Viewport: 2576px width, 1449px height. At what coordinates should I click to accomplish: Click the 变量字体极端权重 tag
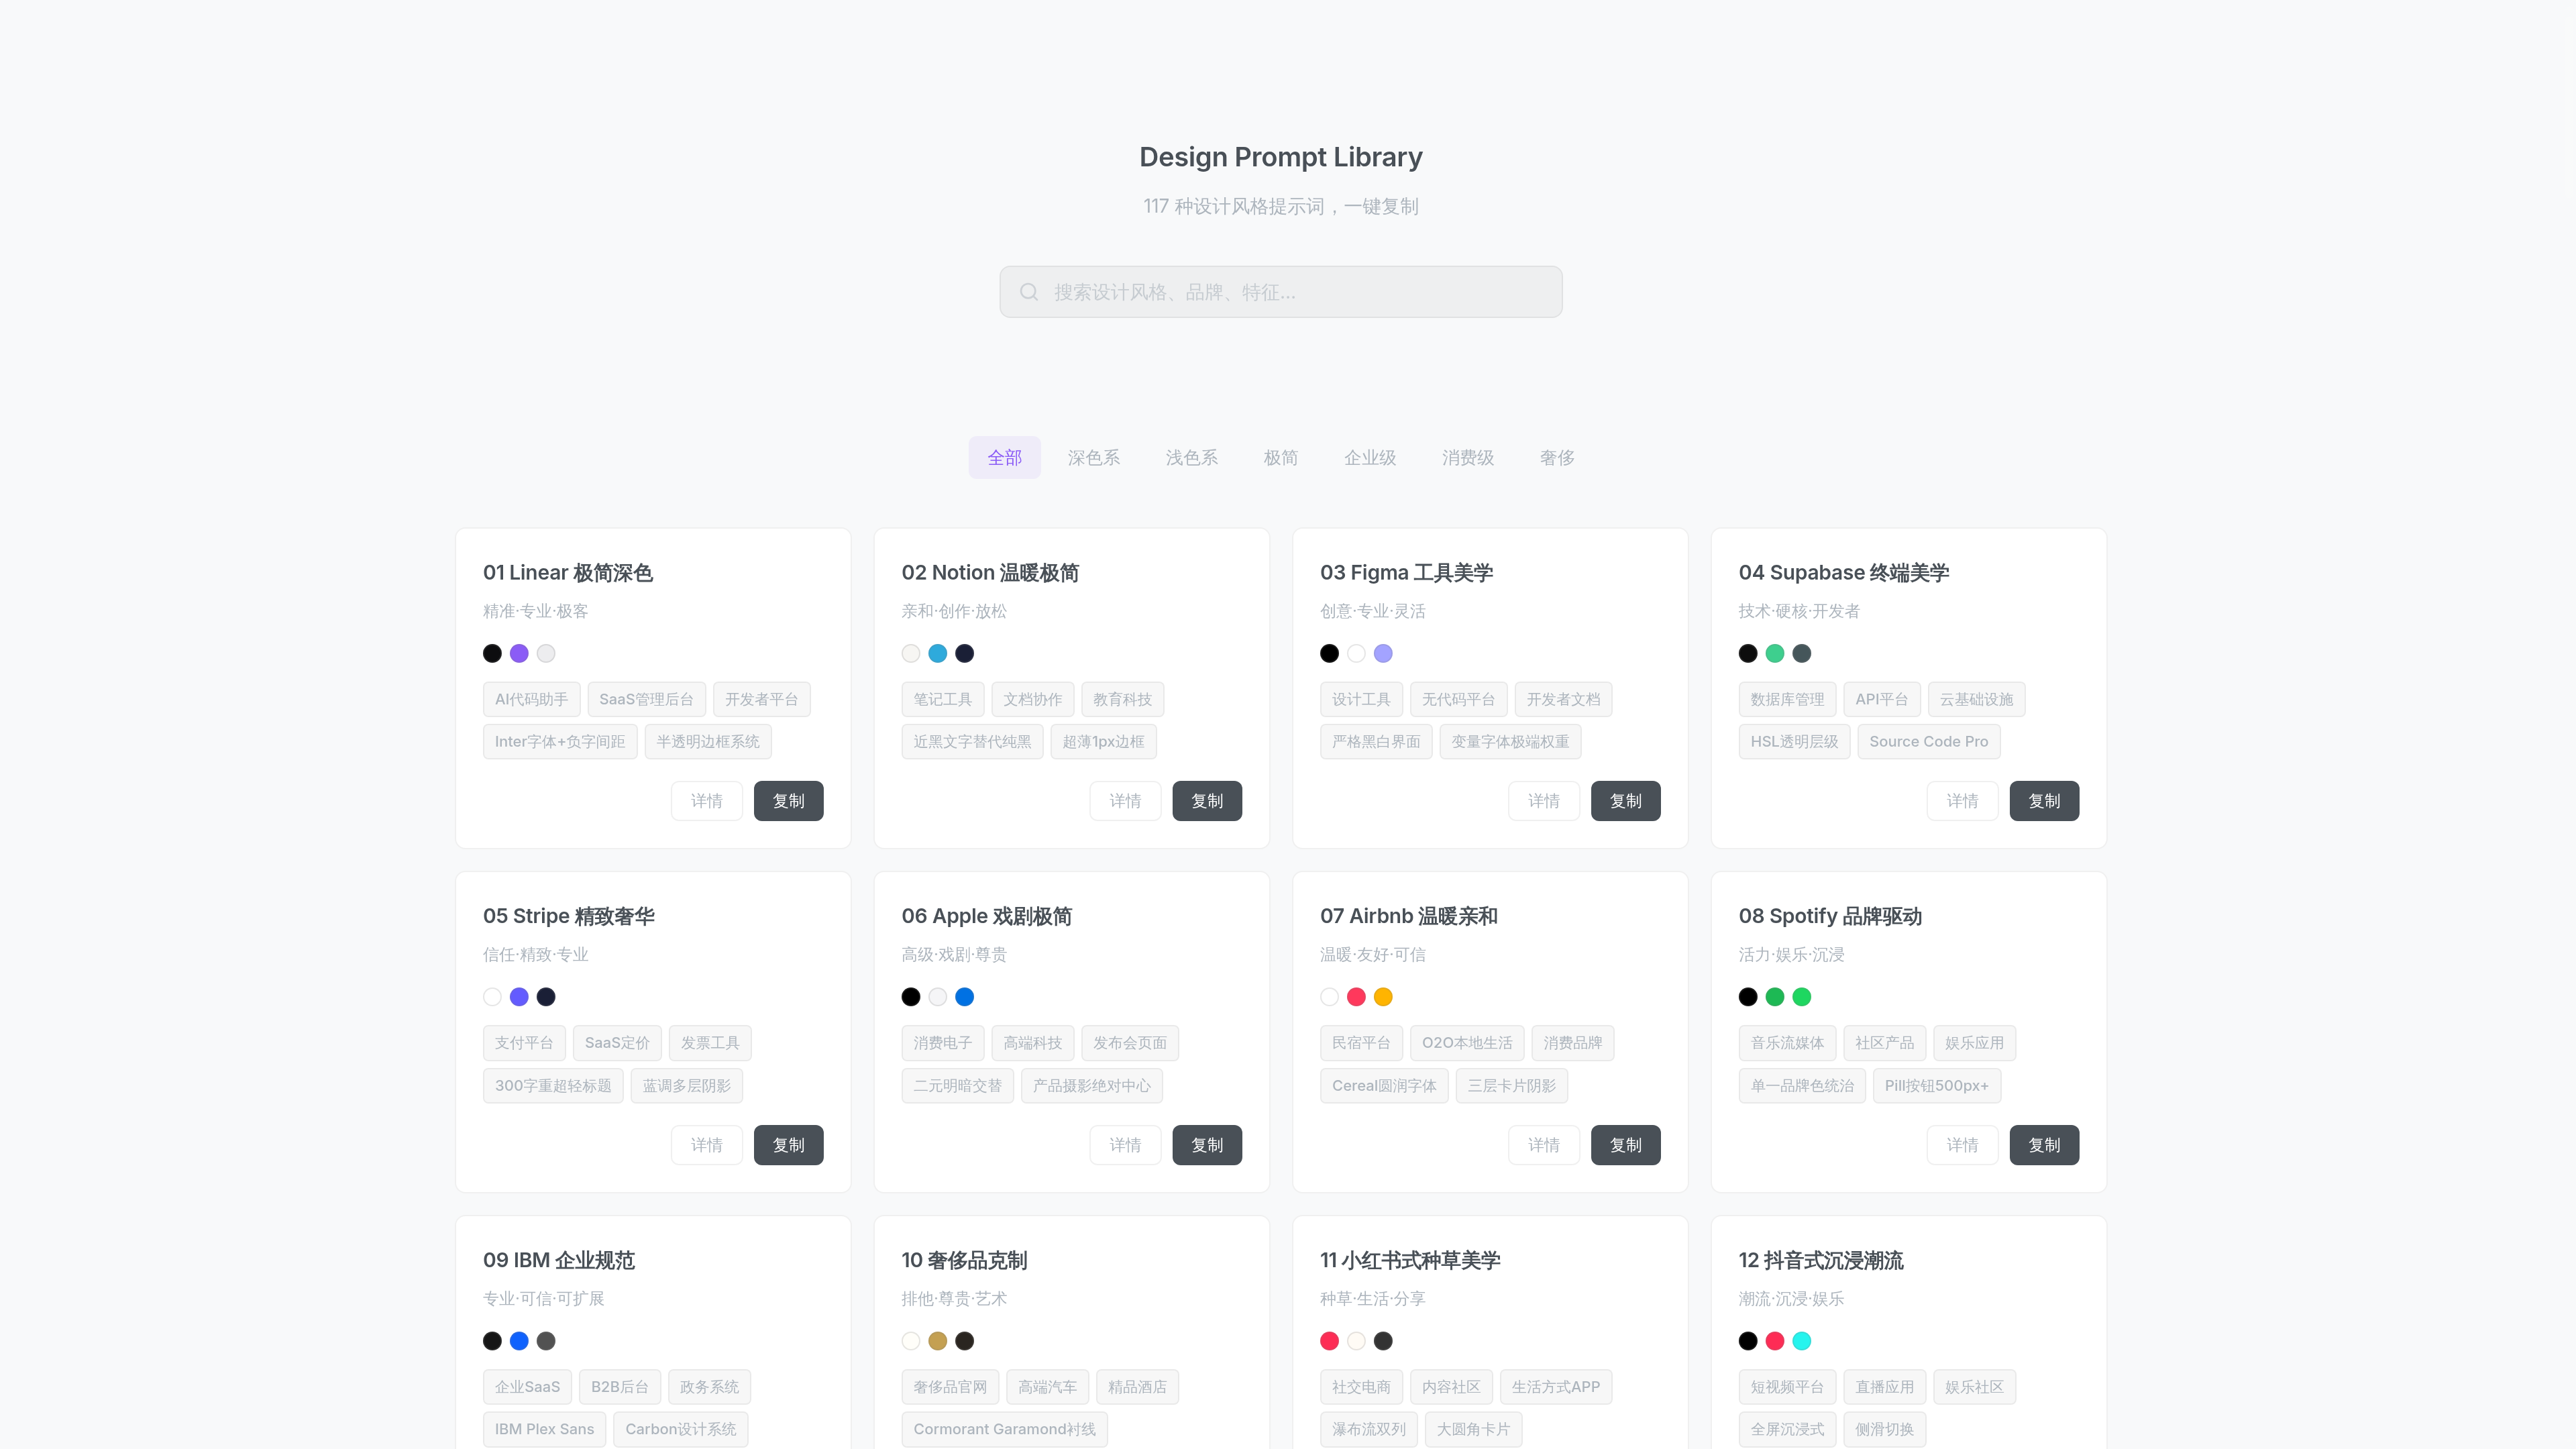click(x=1510, y=741)
